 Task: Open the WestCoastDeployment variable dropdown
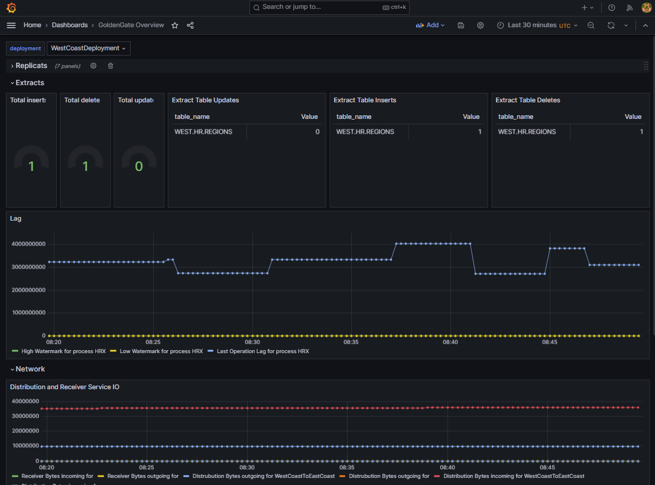coord(88,48)
